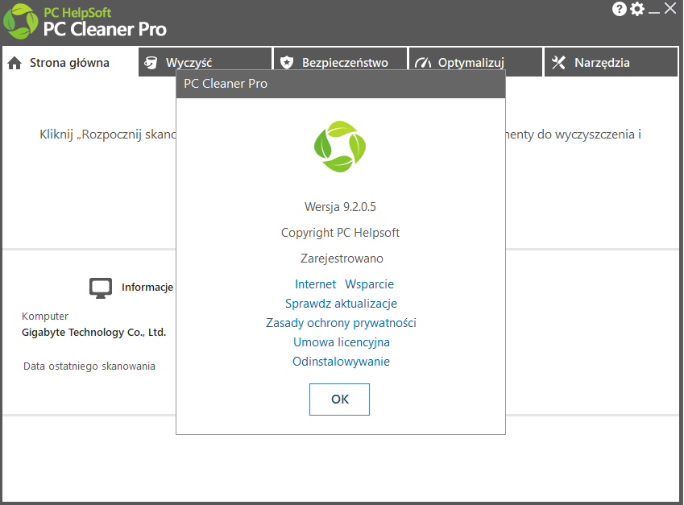
Task: Click the Informacje heading
Action: 147,288
